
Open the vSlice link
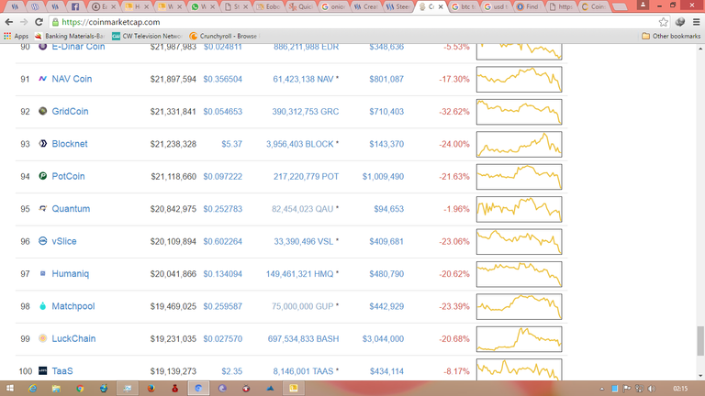tap(64, 241)
